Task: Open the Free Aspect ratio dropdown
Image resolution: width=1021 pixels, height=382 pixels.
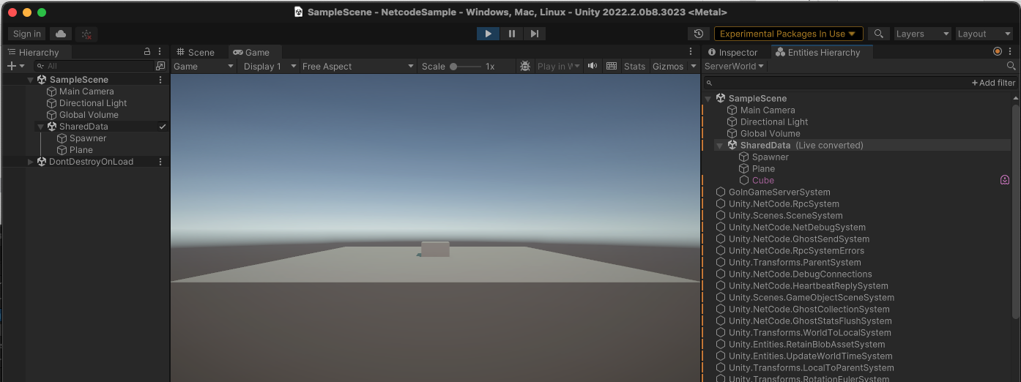Action: pos(358,66)
